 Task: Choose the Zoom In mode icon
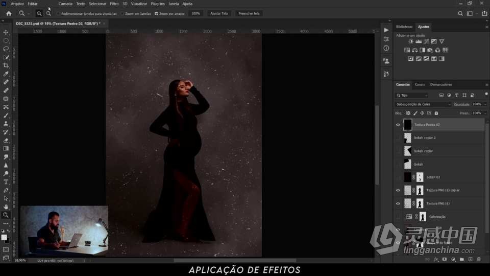(x=39, y=13)
